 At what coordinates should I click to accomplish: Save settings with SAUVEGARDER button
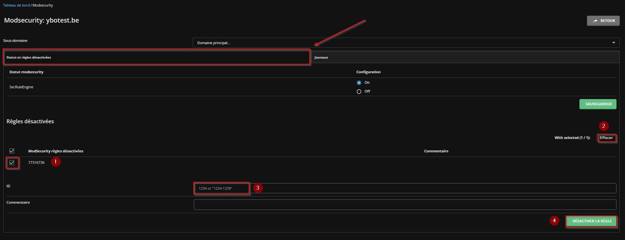click(598, 104)
